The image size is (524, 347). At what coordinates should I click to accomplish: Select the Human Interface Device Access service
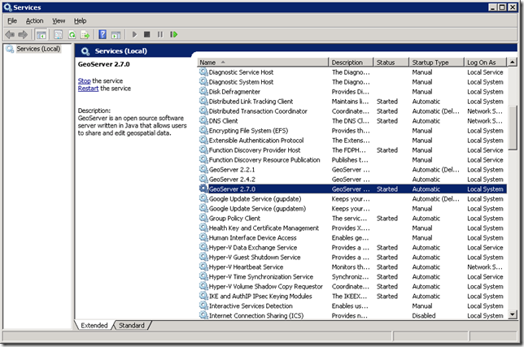click(352, 237)
